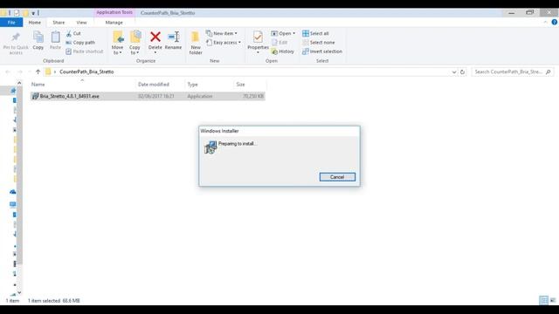Expand the address bar history dropdown
This screenshot has width=559, height=314.
454,72
